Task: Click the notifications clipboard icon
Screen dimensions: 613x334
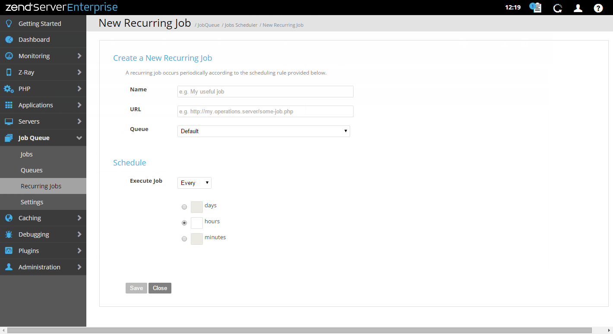Action: [x=536, y=8]
